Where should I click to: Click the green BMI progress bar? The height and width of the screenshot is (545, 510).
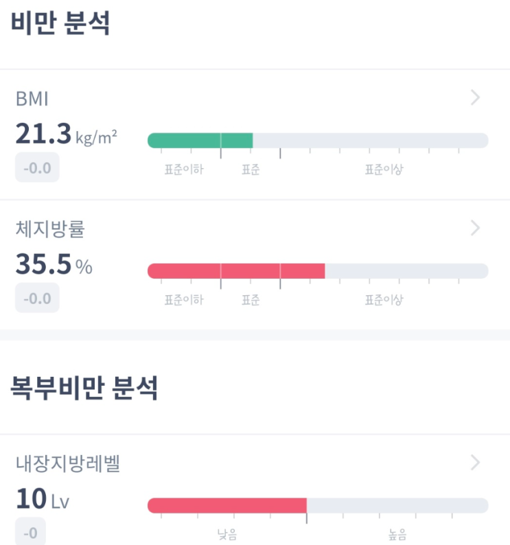200,141
